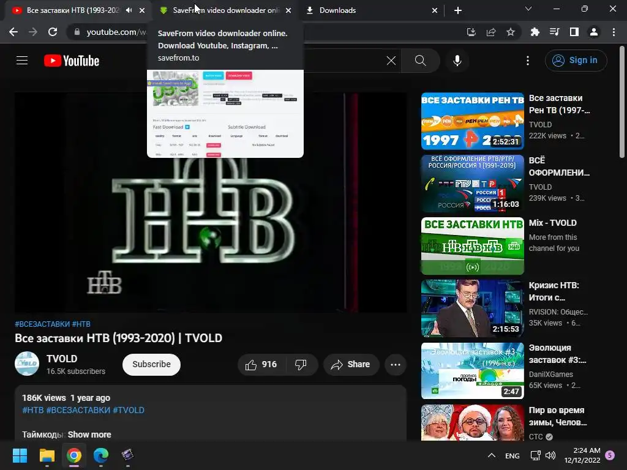Switch to the Все заставки НТВ tab
The height and width of the screenshot is (470, 627).
pyautogui.click(x=73, y=10)
